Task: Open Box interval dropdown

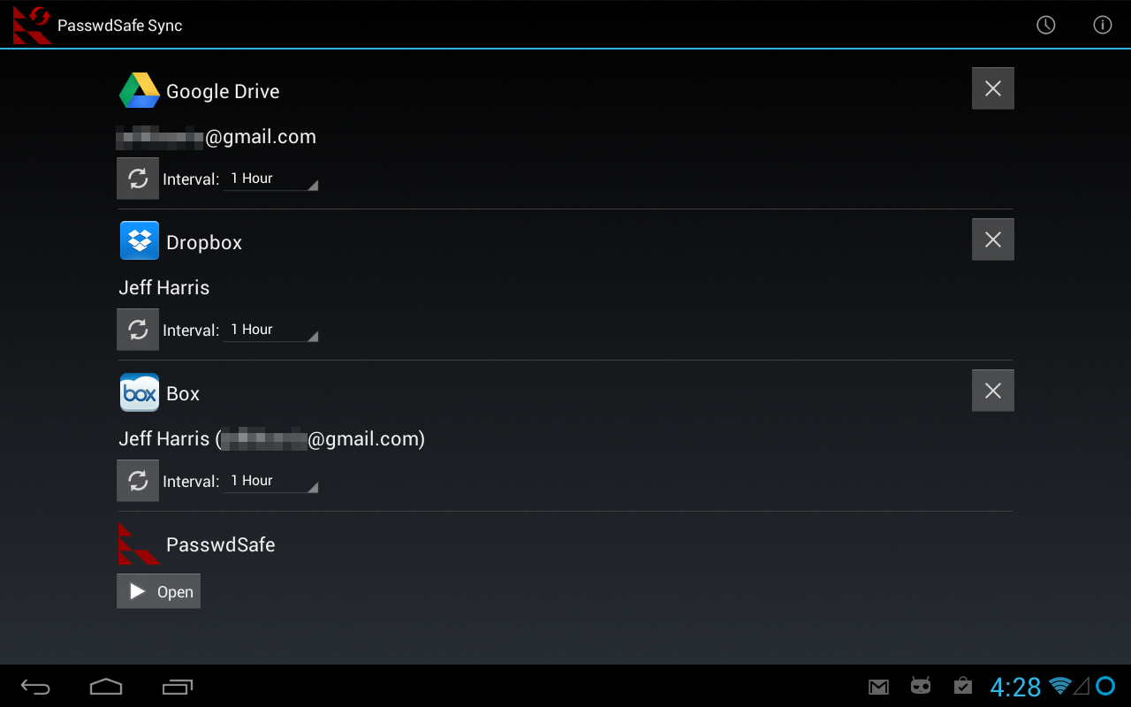Action: [270, 481]
